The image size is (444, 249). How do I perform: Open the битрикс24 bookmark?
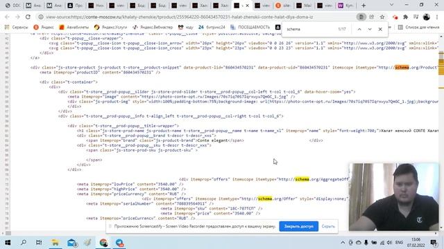click(212, 28)
